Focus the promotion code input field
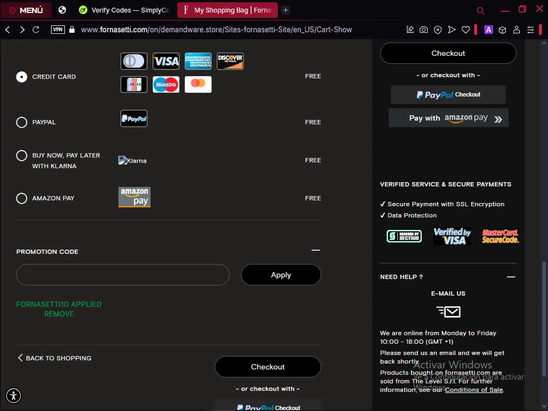 123,275
